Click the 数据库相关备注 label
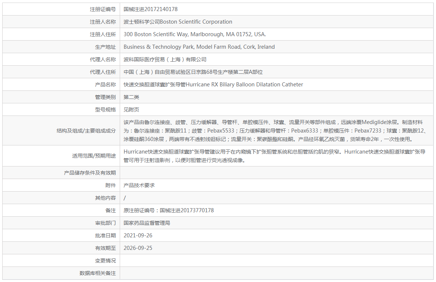The width and height of the screenshot is (436, 282). (x=98, y=273)
